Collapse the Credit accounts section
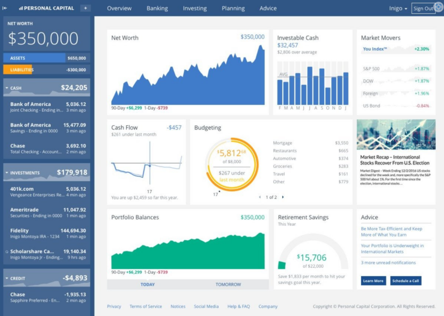 click(x=7, y=278)
